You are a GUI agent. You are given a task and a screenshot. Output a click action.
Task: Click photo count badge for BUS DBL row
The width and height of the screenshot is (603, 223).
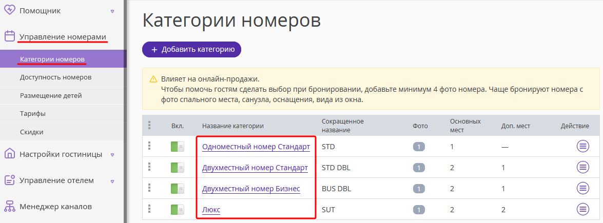point(419,189)
